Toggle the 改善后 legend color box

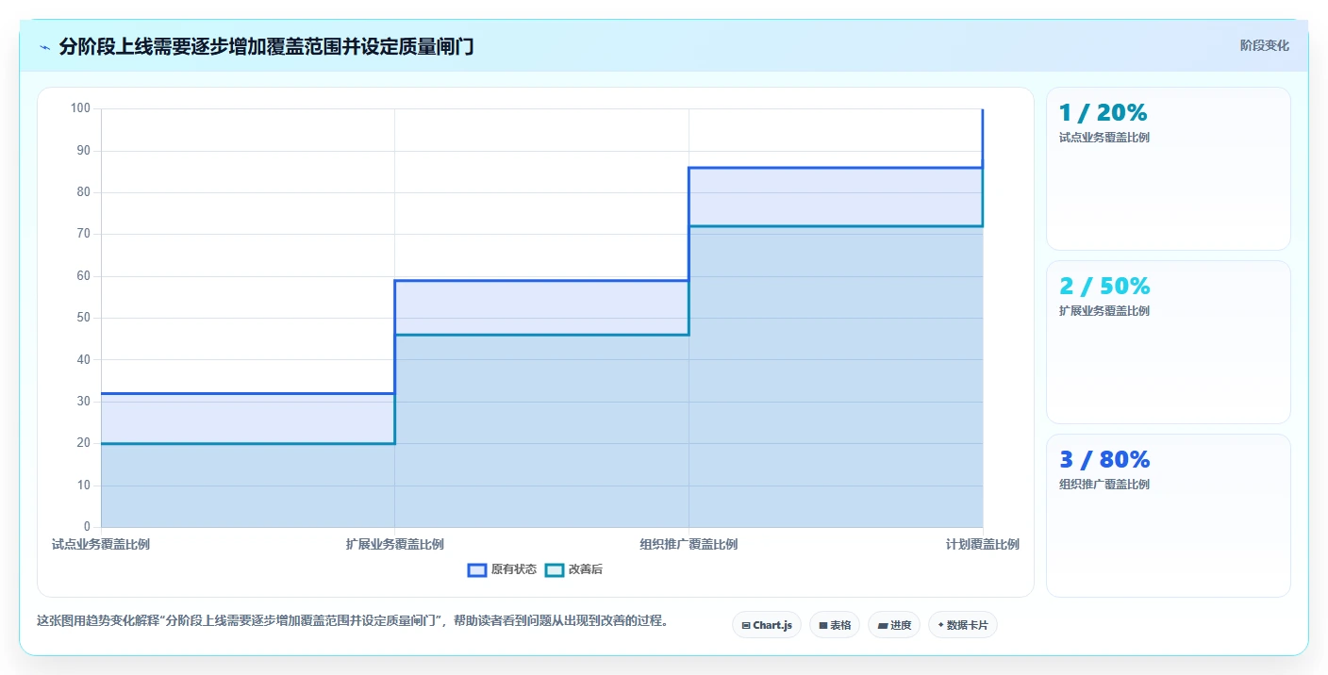555,569
